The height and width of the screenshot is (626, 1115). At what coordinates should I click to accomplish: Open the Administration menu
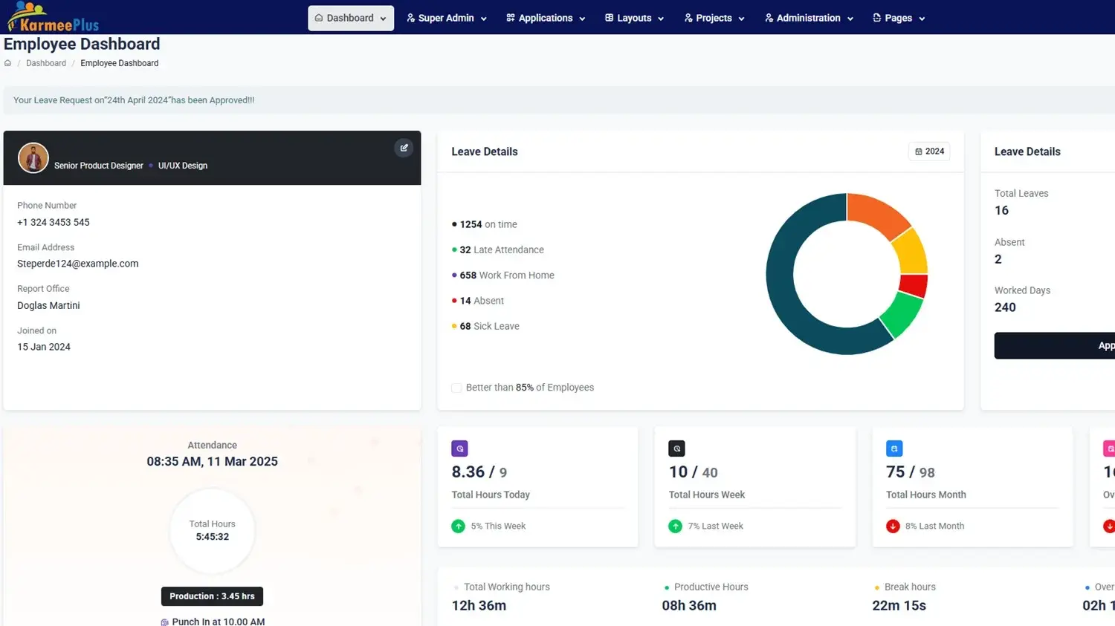coord(809,18)
